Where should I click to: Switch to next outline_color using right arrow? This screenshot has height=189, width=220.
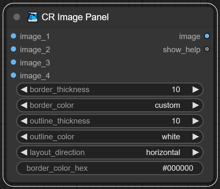tap(196, 137)
